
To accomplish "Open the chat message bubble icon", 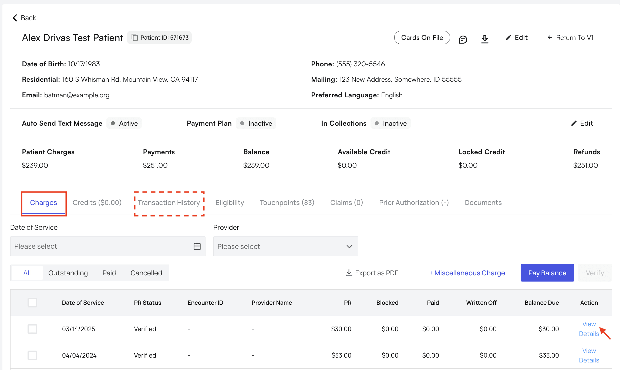I will 463,39.
